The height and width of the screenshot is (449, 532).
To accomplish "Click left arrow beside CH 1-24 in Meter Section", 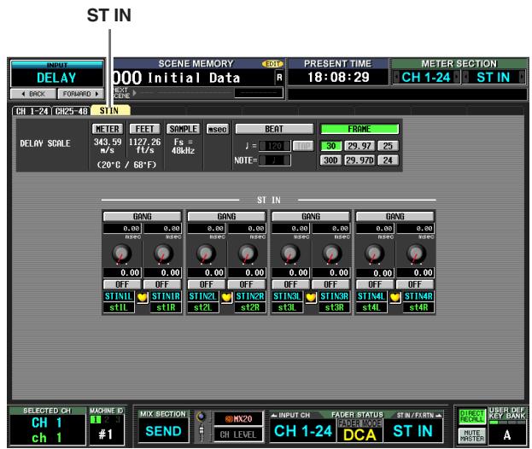I will point(396,78).
